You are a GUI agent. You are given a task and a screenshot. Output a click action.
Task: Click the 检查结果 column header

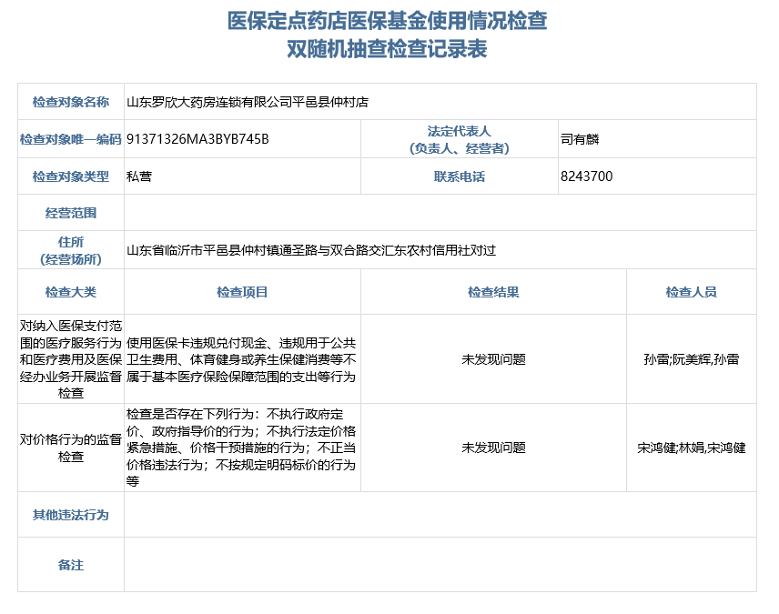click(x=493, y=292)
